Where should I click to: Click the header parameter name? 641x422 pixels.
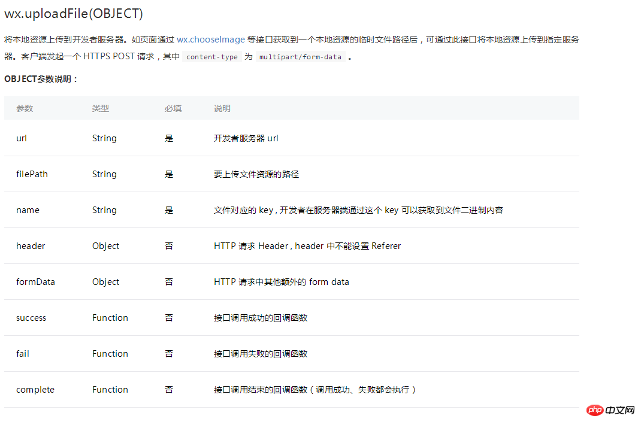[31, 246]
